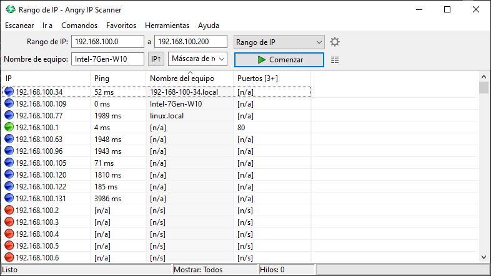Open the Ir a menu
The image size is (491, 276).
pos(47,26)
